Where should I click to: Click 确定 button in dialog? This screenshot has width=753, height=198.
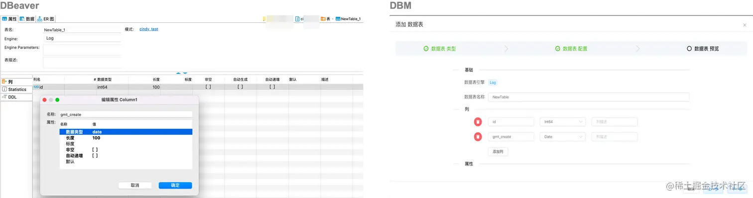point(175,185)
